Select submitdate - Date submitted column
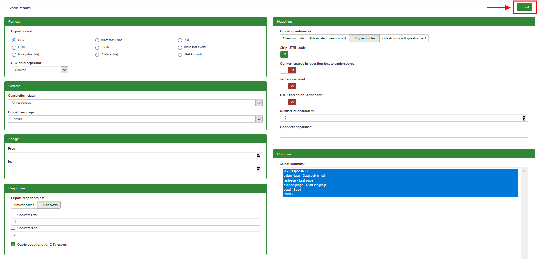Screen dimensions: 537x259 tap(400, 176)
